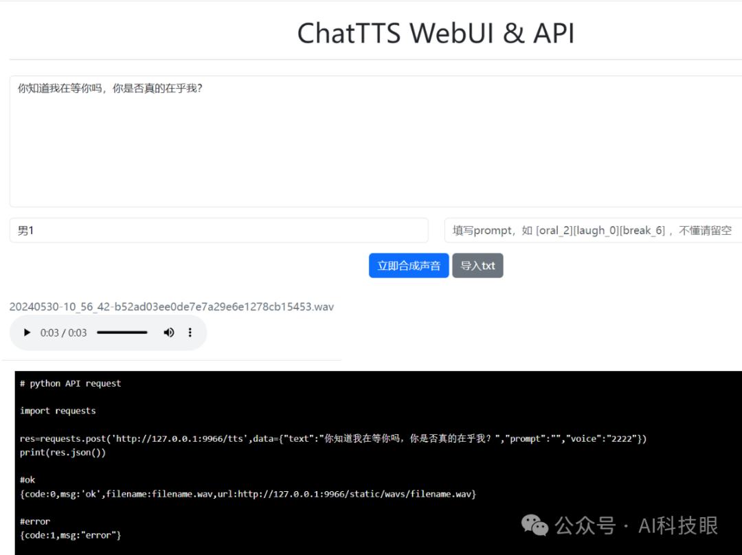
Task: Click the WeChat logo in watermark
Action: click(535, 525)
